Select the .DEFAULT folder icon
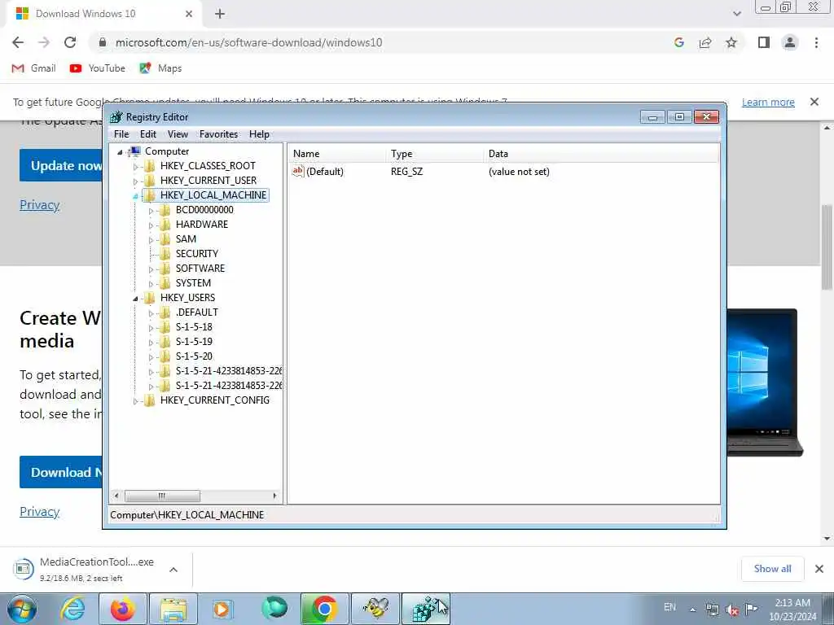834x625 pixels. click(x=165, y=312)
